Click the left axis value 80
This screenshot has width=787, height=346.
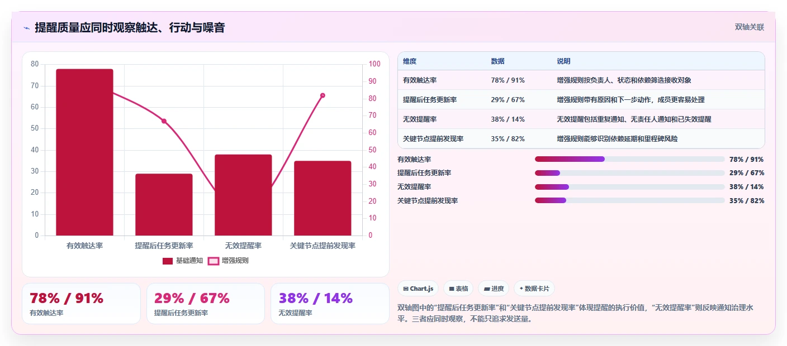[35, 64]
